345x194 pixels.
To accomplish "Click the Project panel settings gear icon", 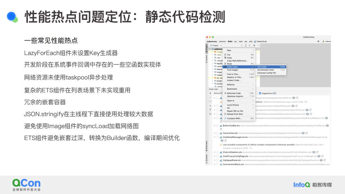I will [x=254, y=45].
